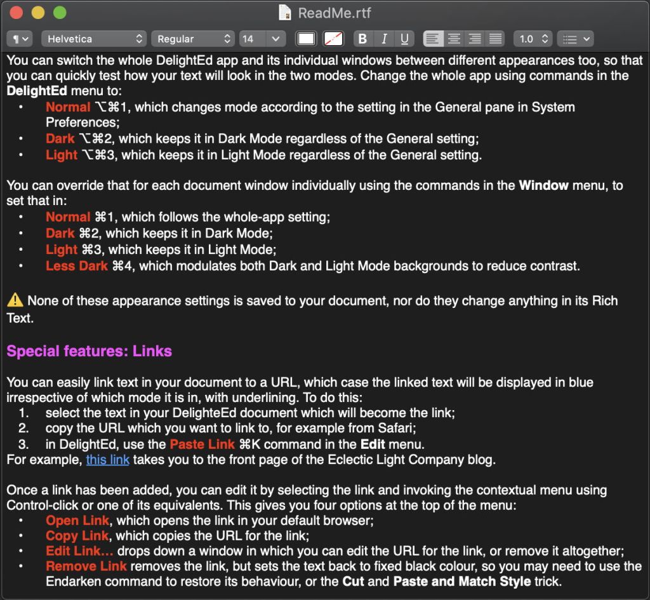Align text to the right
The height and width of the screenshot is (600, 650).
pyautogui.click(x=475, y=39)
